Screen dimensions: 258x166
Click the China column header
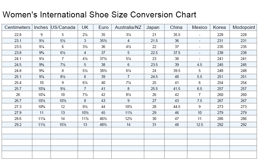[x=176, y=27]
